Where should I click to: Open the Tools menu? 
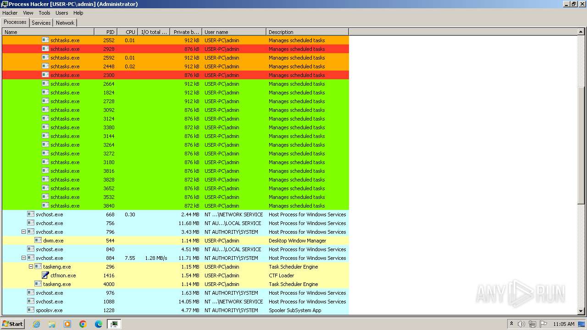coord(44,13)
